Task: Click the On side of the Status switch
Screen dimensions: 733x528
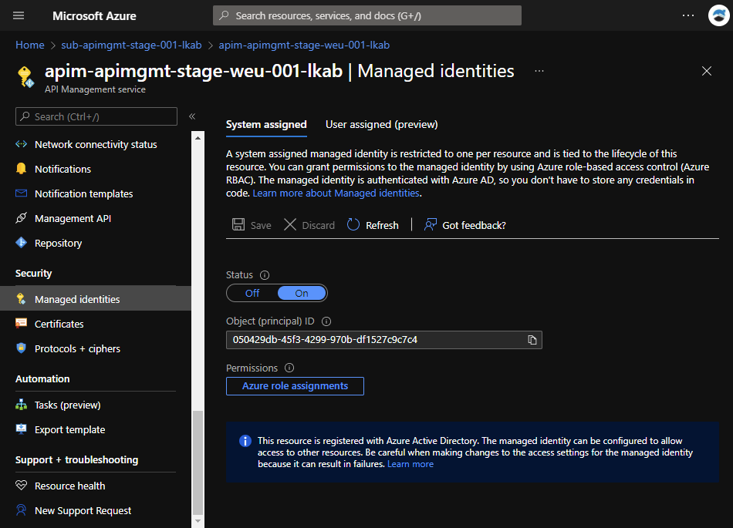Action: pyautogui.click(x=301, y=293)
